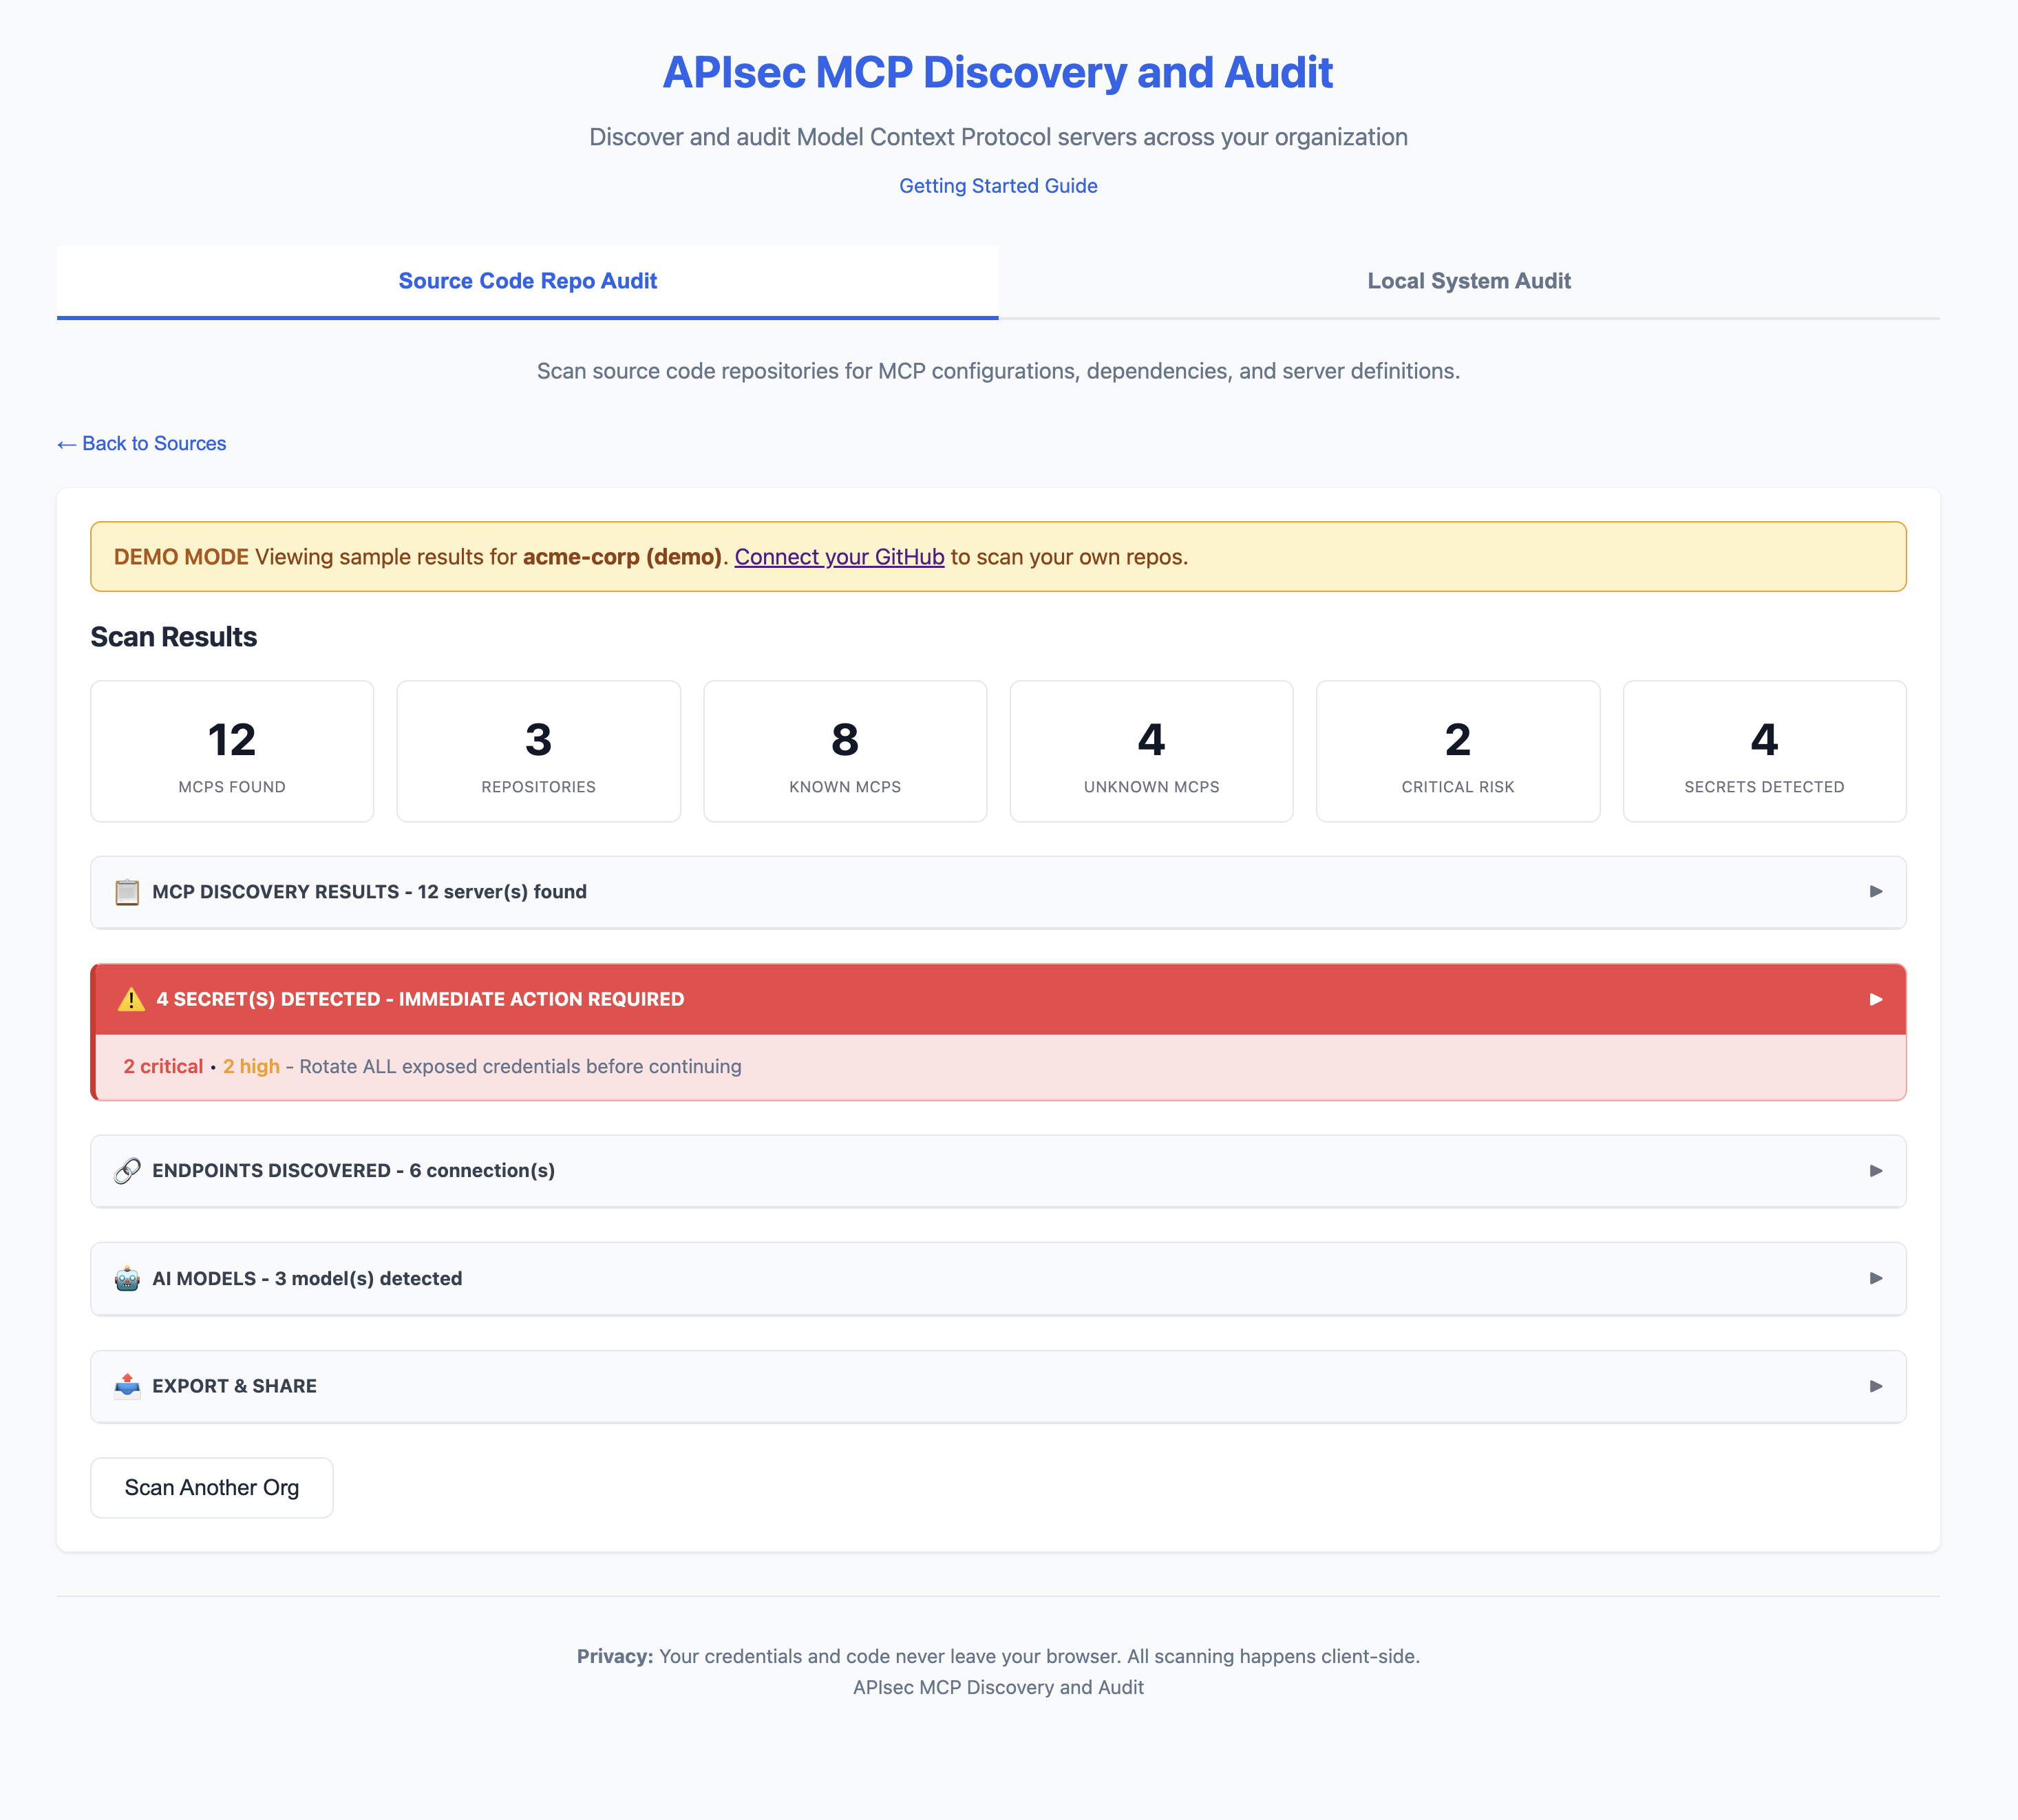Image resolution: width=2018 pixels, height=1820 pixels.
Task: Click the robot icon on AI Models
Action: pyautogui.click(x=127, y=1278)
